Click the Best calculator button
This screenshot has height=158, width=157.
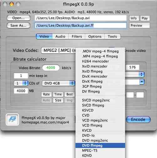(x=70, y=94)
